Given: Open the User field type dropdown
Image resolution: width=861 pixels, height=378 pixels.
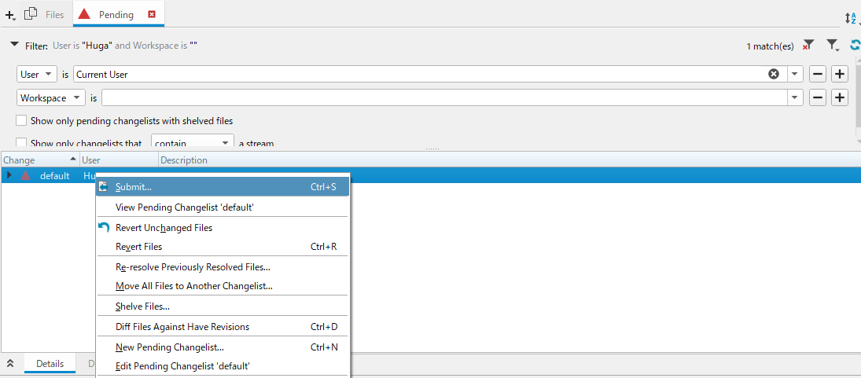Looking at the screenshot, I should [37, 74].
